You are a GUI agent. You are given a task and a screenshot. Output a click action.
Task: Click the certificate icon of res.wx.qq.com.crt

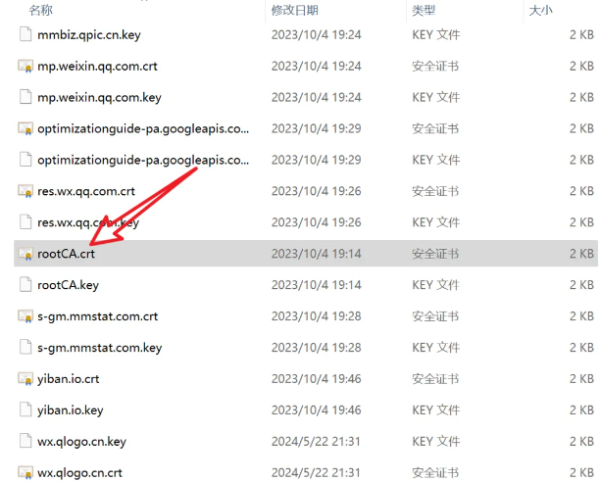pyautogui.click(x=25, y=191)
